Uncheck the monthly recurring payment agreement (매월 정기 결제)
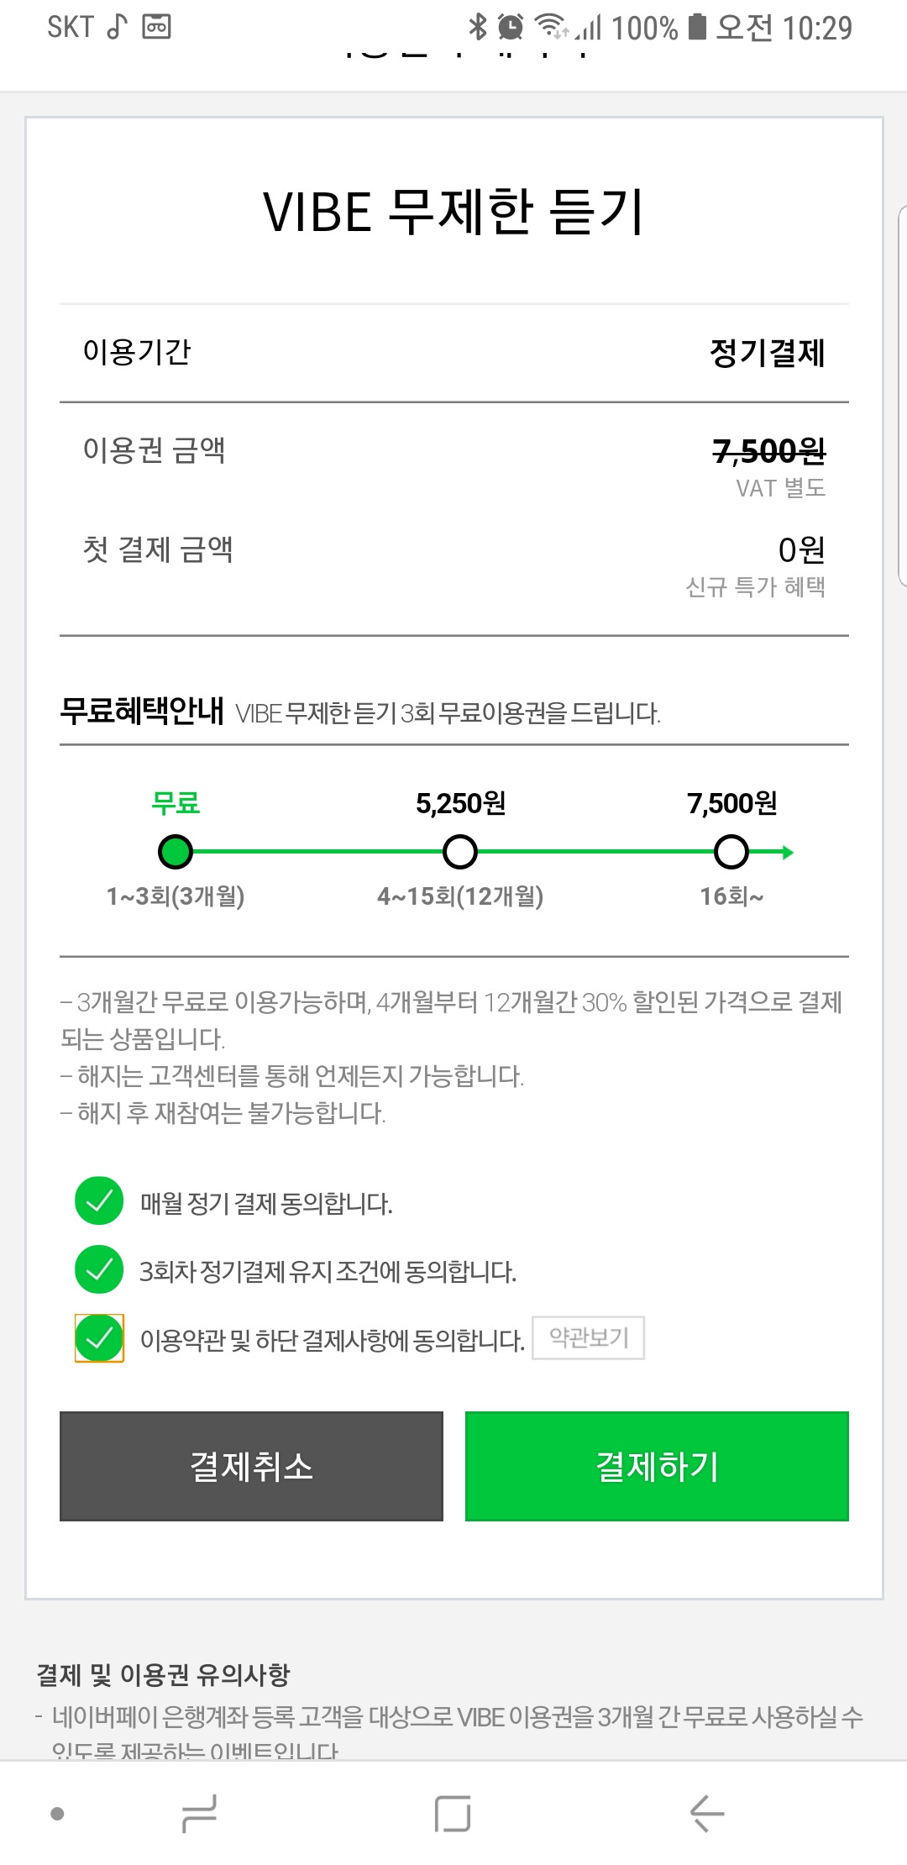Image resolution: width=907 pixels, height=1865 pixels. 99,1201
